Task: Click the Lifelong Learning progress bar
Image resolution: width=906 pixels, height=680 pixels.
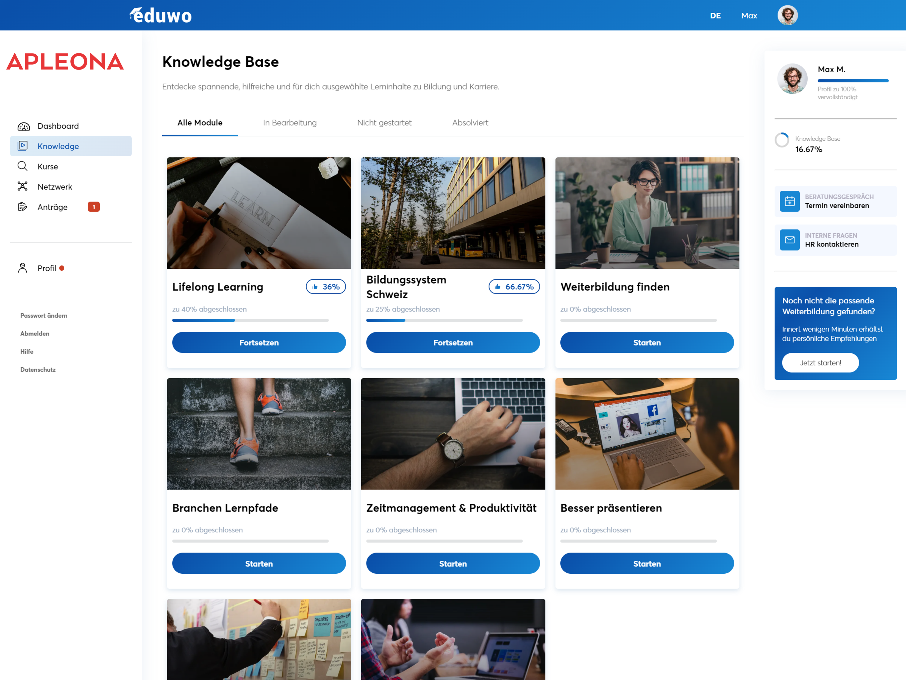Action: (x=250, y=320)
